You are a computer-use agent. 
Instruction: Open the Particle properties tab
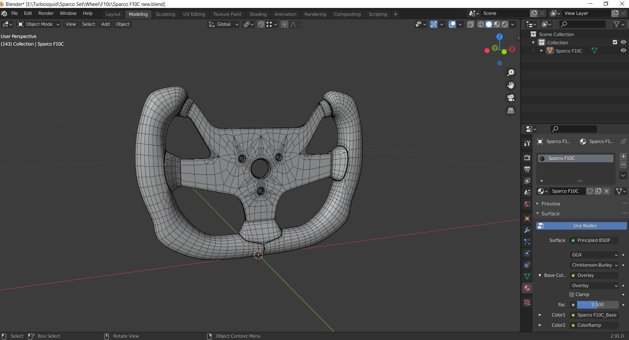pyautogui.click(x=527, y=242)
